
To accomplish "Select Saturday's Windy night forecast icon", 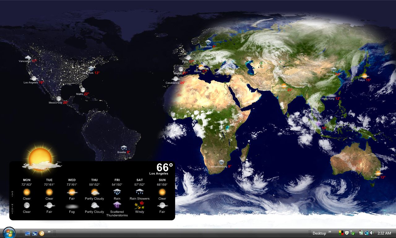I will 140,205.
